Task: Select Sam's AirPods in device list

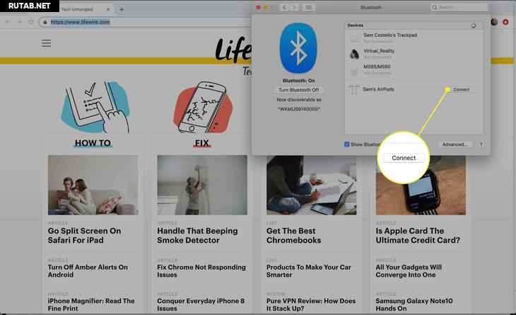Action: (x=414, y=89)
